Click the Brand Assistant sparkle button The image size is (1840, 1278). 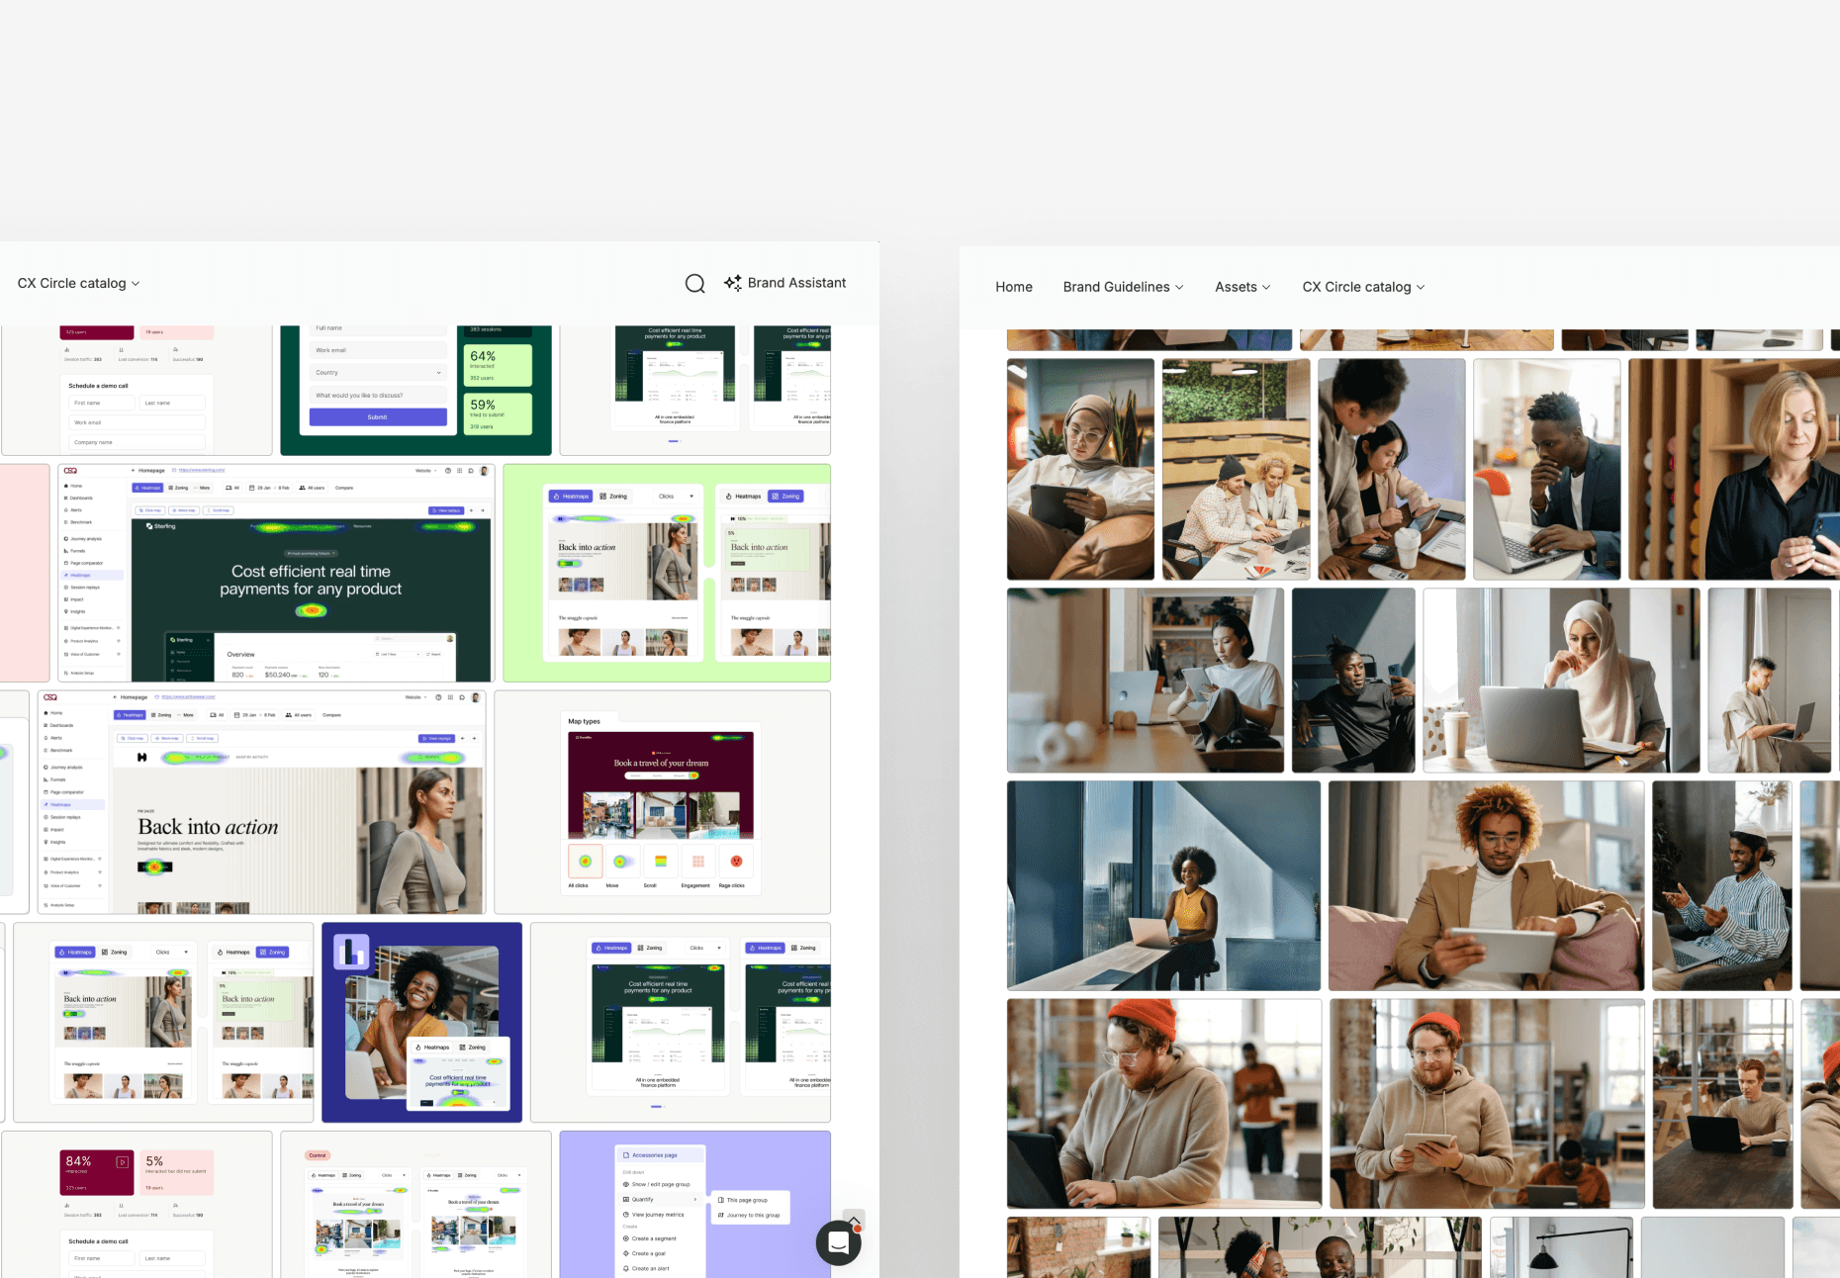point(785,283)
